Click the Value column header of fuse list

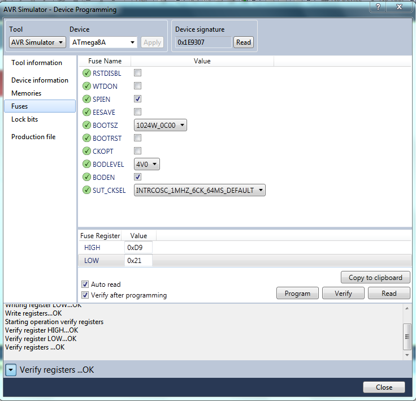point(202,61)
